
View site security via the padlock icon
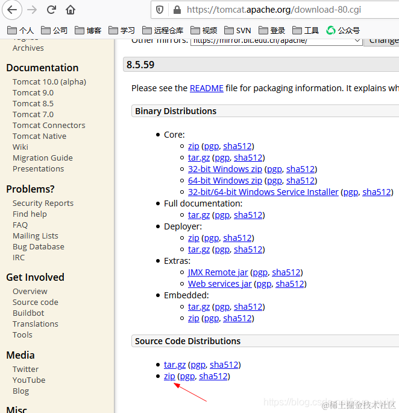(x=177, y=10)
